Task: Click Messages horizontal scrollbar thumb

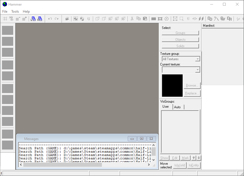Action: pos(62,165)
